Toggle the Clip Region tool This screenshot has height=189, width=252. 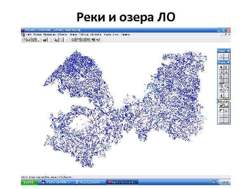(221, 120)
